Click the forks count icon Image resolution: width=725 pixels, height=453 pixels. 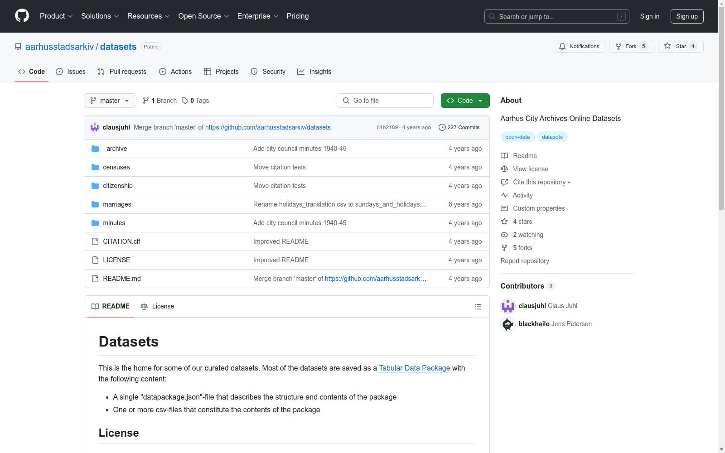pyautogui.click(x=504, y=248)
